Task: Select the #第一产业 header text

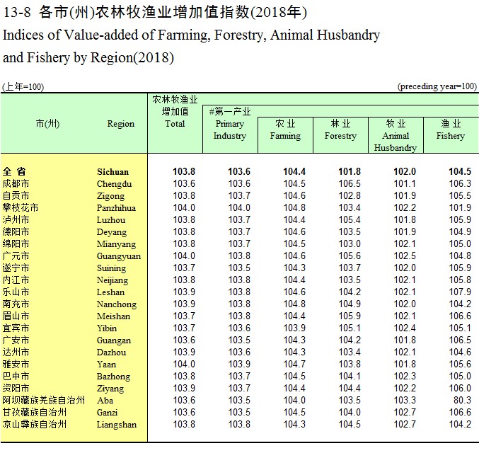Action: (230, 112)
